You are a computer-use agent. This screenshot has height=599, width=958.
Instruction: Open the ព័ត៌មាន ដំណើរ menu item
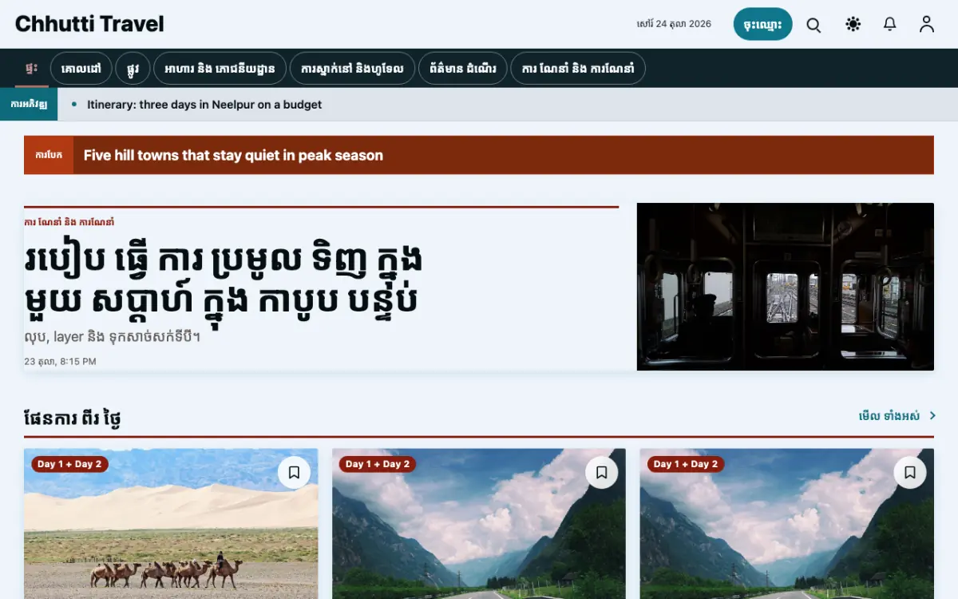coord(462,69)
